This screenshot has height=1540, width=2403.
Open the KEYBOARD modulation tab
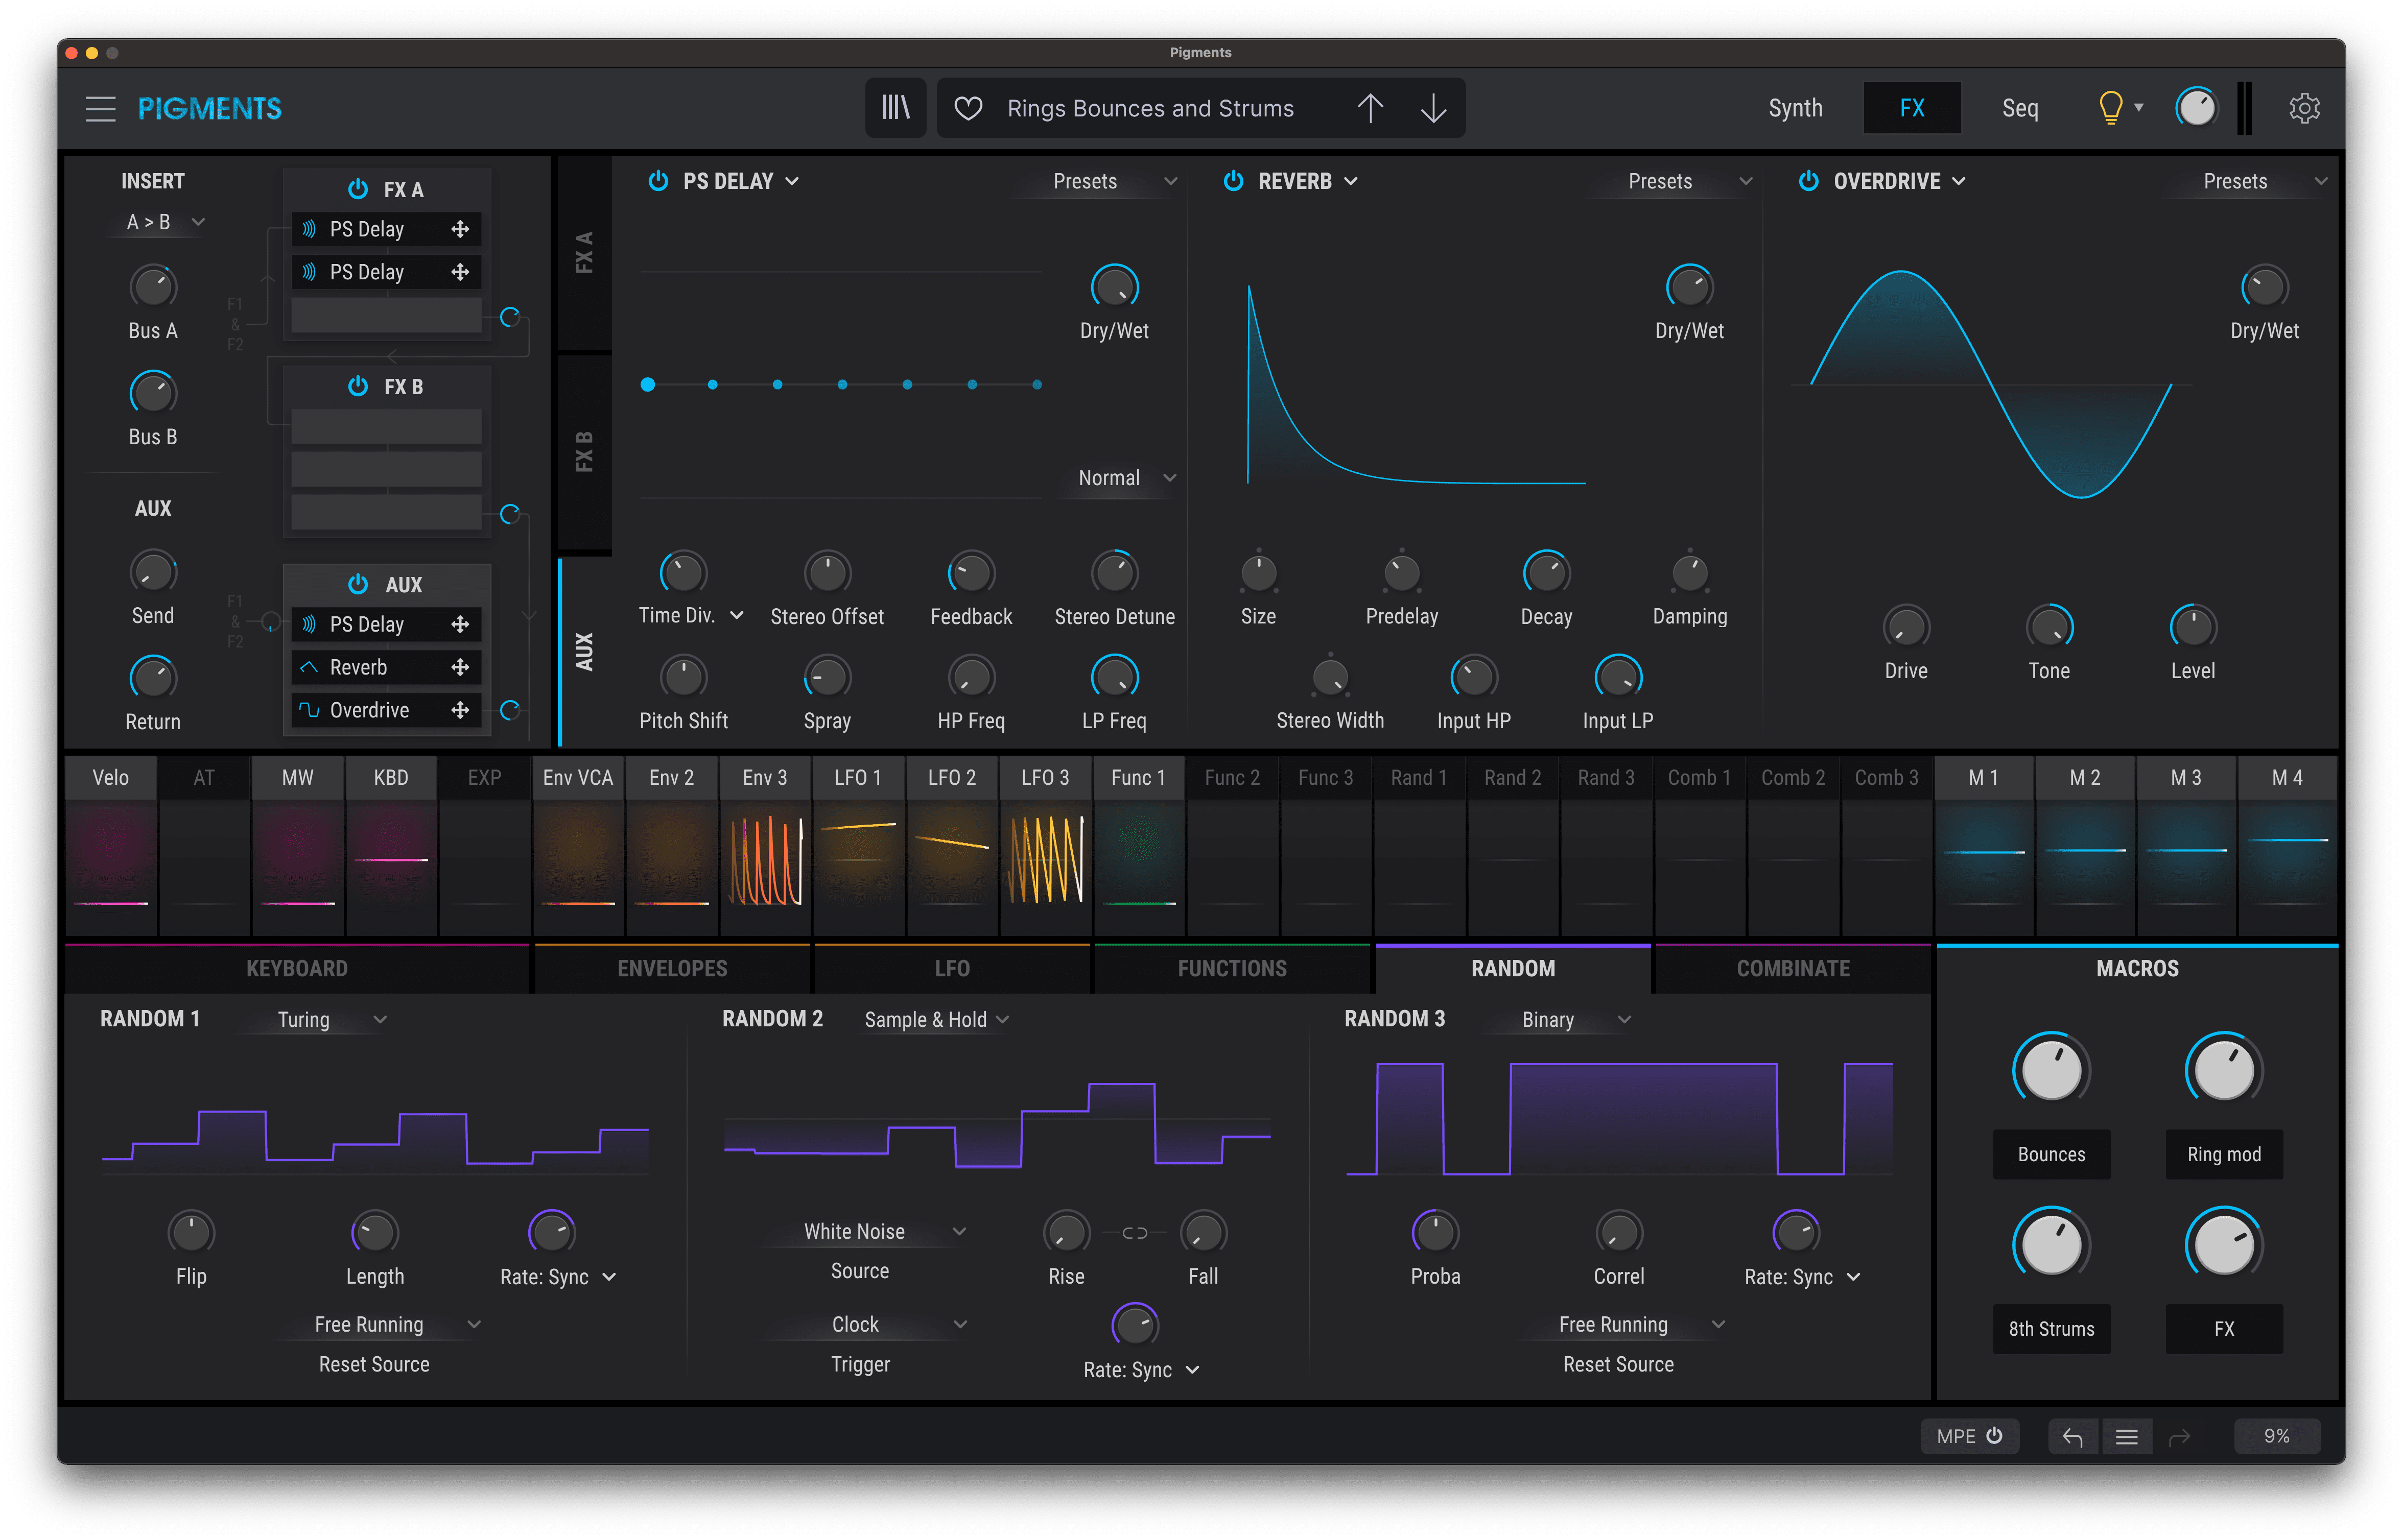(297, 968)
